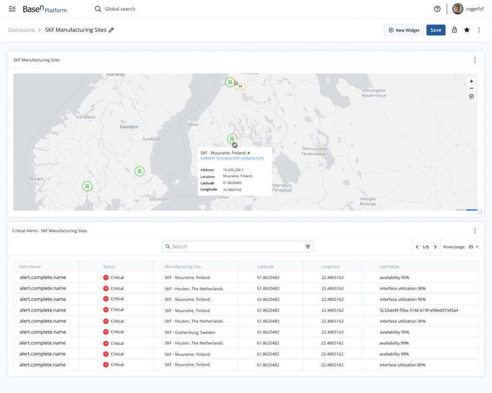Screen dimensions: 492x393
Task: Sort by Status column
Action: pyautogui.click(x=109, y=267)
